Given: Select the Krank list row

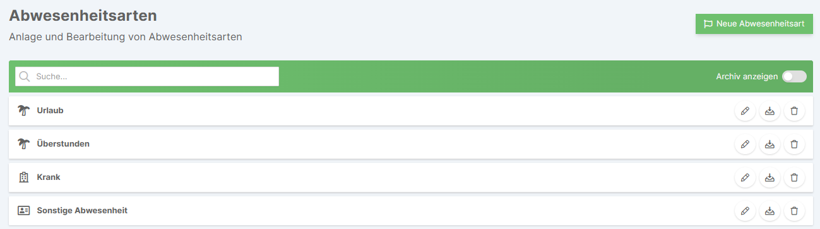Looking at the screenshot, I should coord(411,177).
